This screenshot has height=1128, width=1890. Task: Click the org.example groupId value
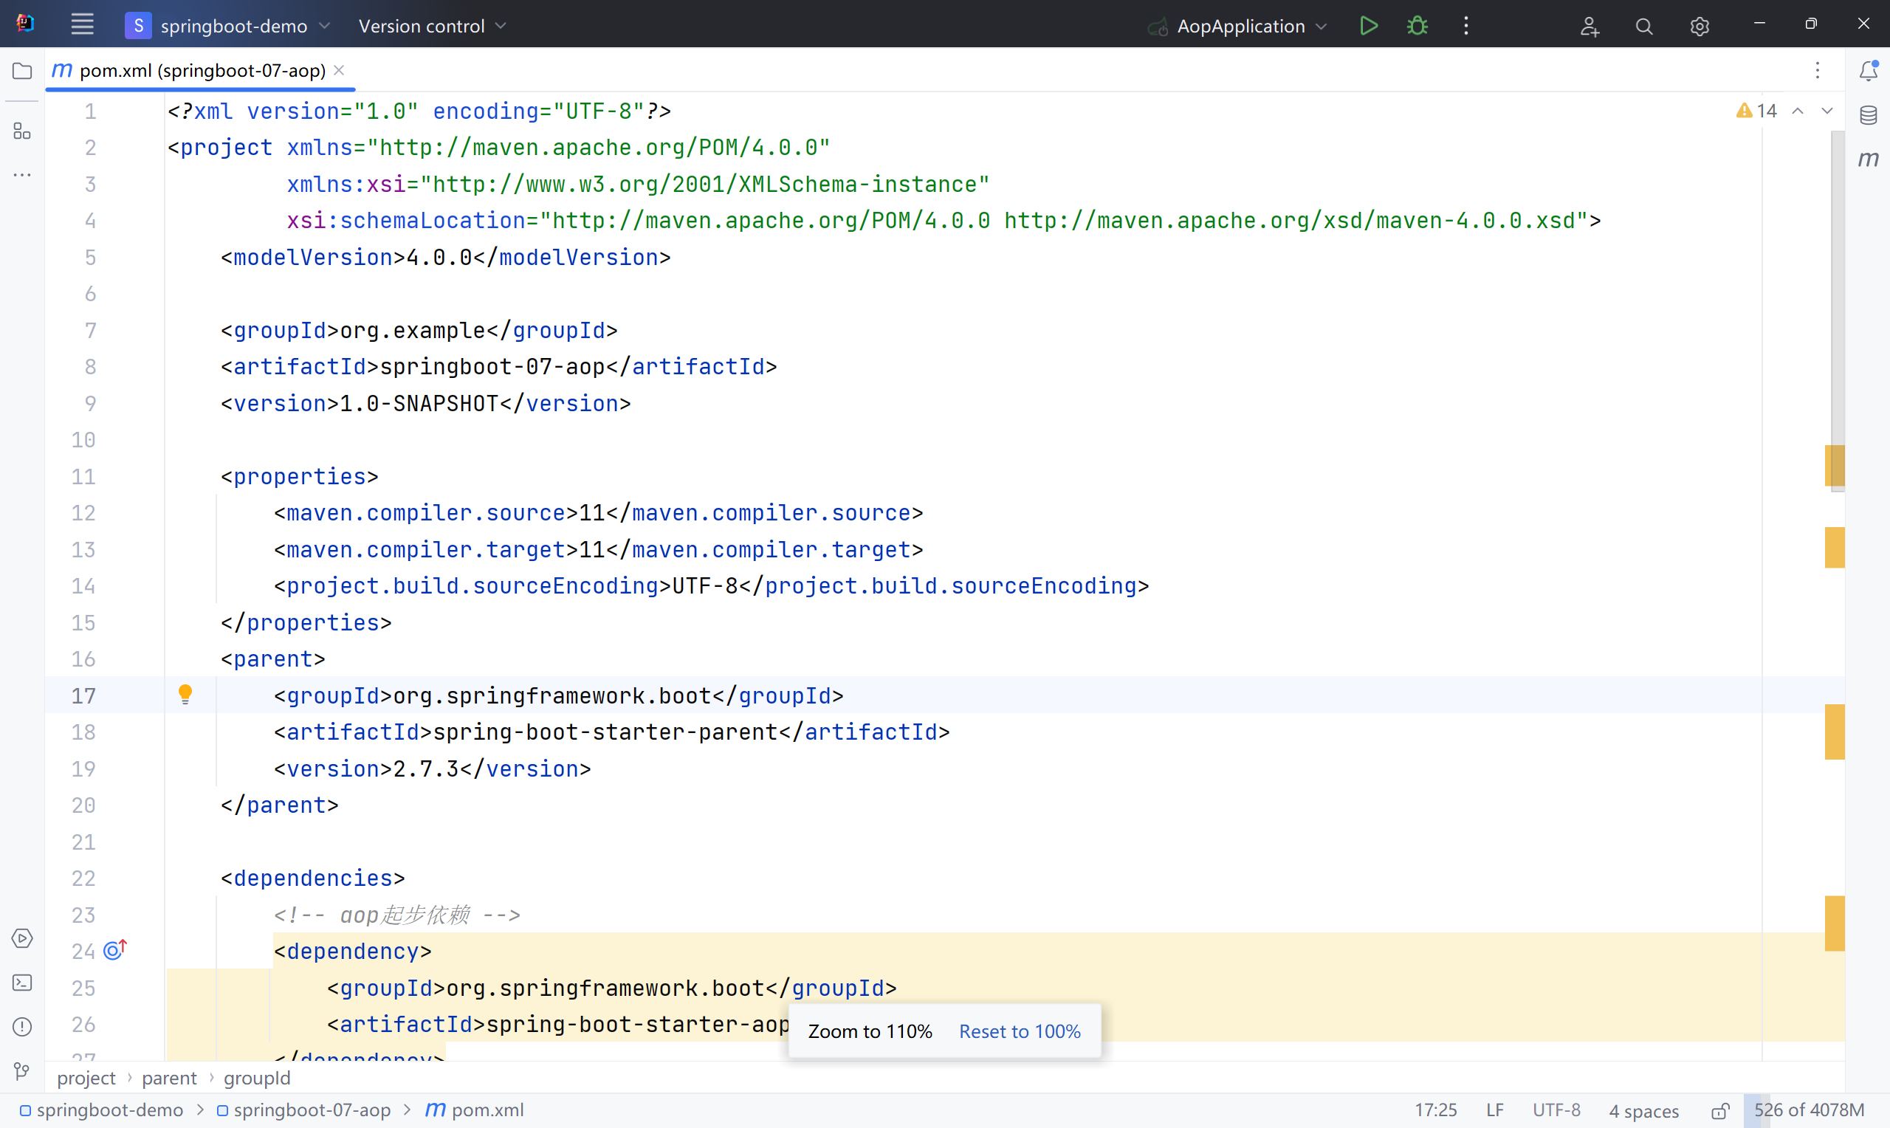[413, 330]
